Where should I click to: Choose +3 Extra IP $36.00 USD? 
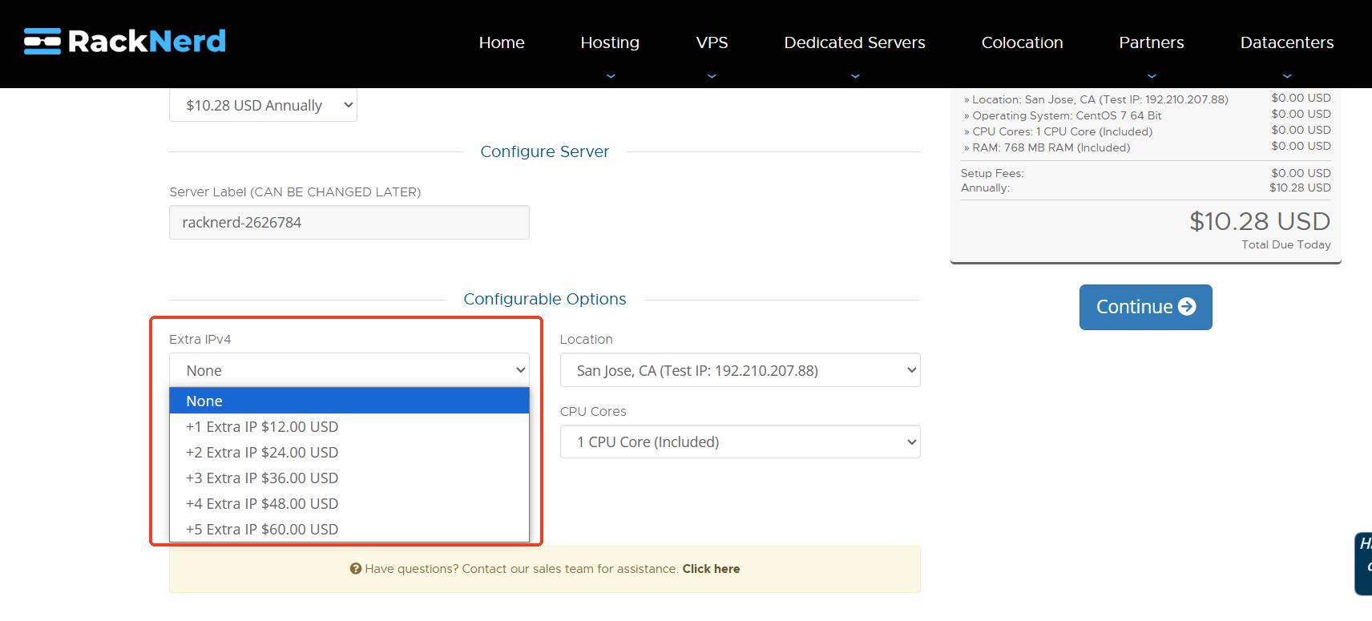point(262,478)
